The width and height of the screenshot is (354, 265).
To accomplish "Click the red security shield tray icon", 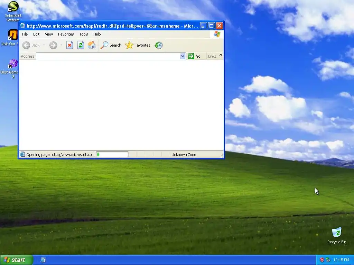I will pos(322,260).
